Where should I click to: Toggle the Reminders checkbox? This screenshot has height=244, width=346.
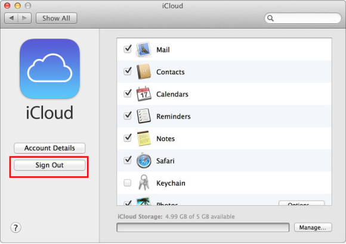[128, 115]
